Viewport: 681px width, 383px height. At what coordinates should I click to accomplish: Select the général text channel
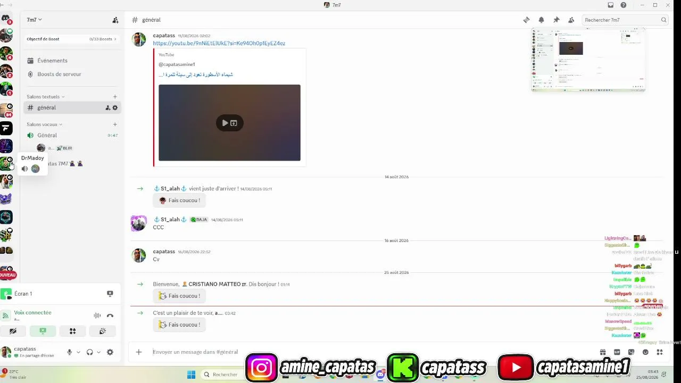pyautogui.click(x=72, y=107)
